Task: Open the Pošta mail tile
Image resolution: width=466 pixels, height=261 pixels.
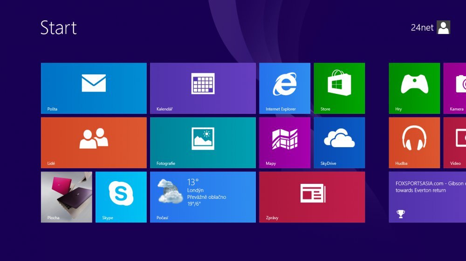Action: click(94, 88)
